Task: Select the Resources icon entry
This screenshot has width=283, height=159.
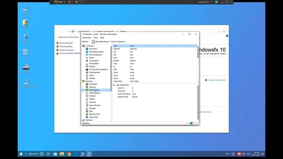Action: point(87,117)
